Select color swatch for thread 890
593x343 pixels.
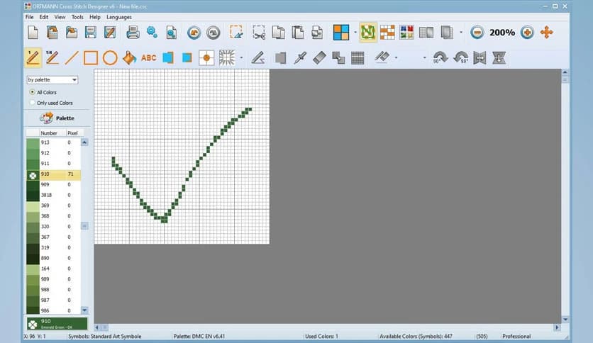point(33,259)
